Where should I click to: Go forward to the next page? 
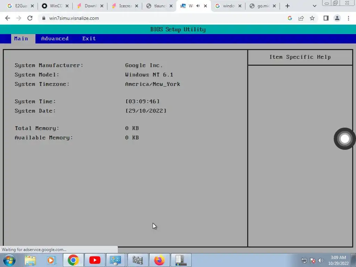19,18
